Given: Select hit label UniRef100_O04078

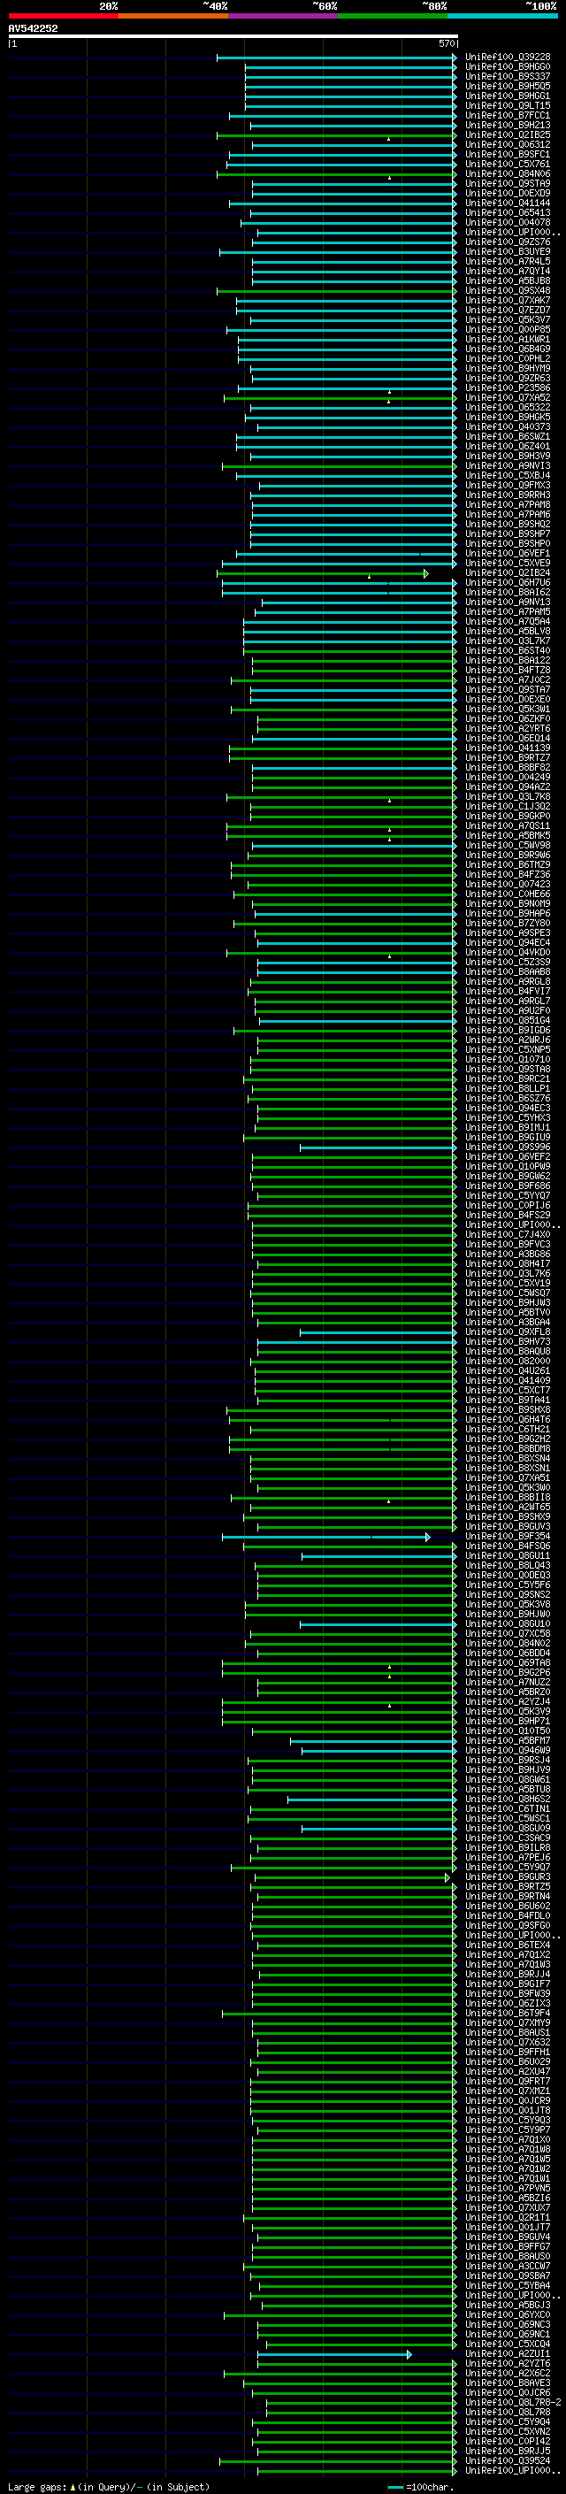Looking at the screenshot, I should pos(508,223).
